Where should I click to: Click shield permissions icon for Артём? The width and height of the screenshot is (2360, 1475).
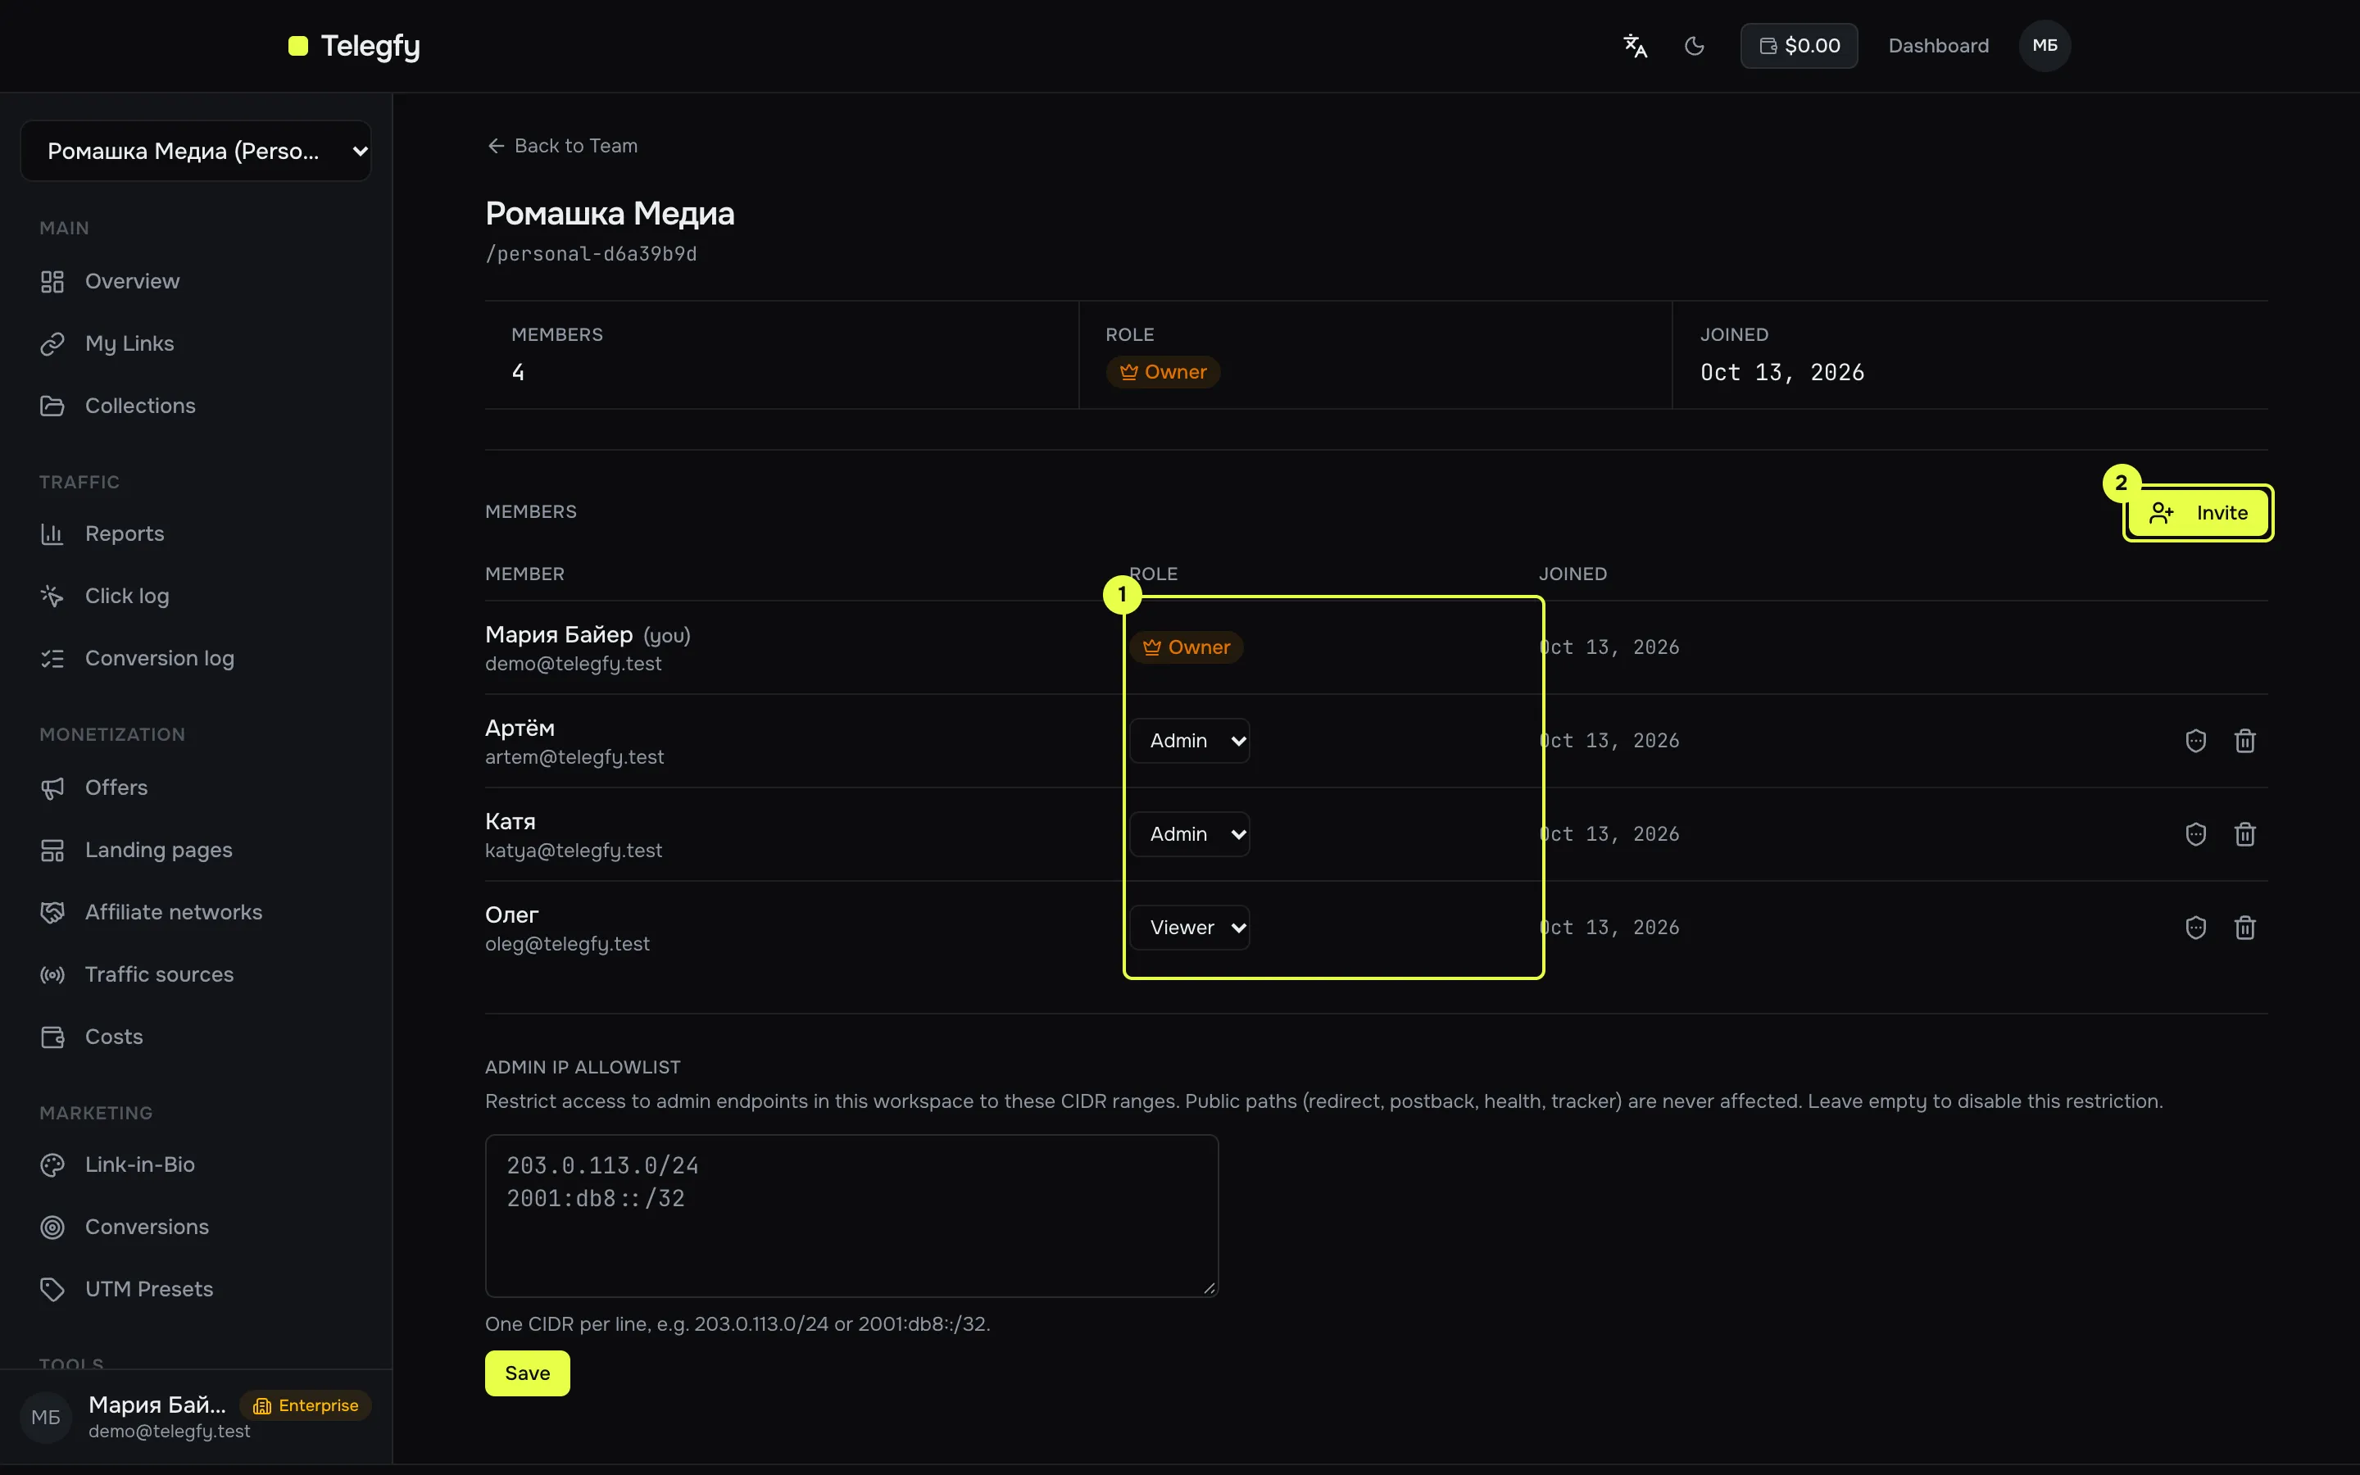point(2195,741)
